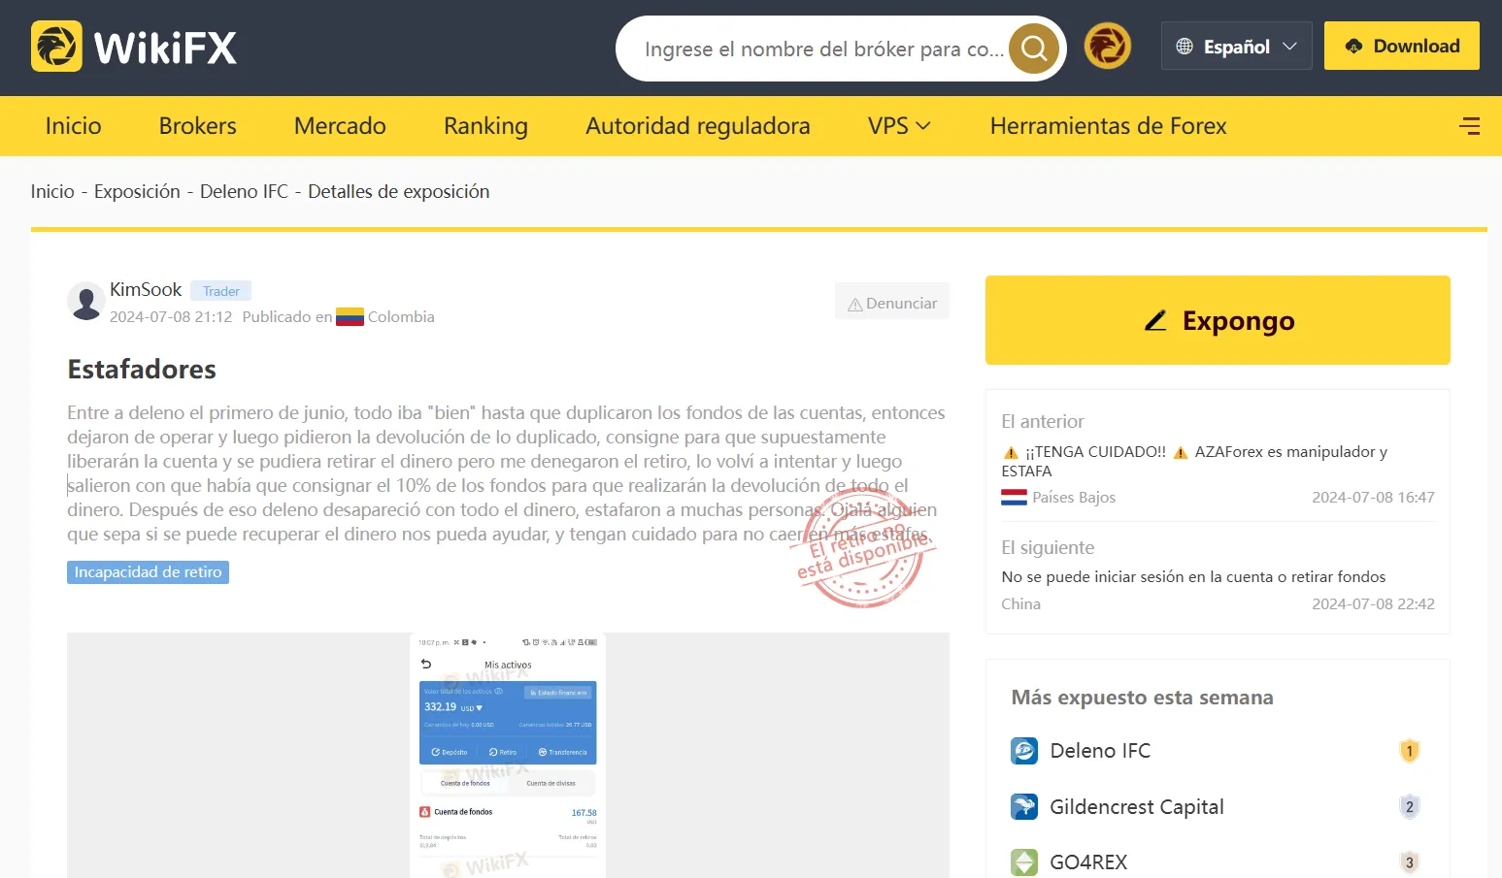The image size is (1502, 878).
Task: Click the 2024-07-08 22:42 timestamp
Action: (x=1373, y=604)
